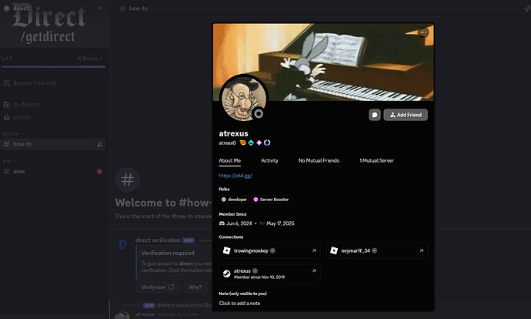Image resolution: width=531 pixels, height=319 pixels.
Task: Click the create invite icon on how-to channel
Action: tap(99, 144)
